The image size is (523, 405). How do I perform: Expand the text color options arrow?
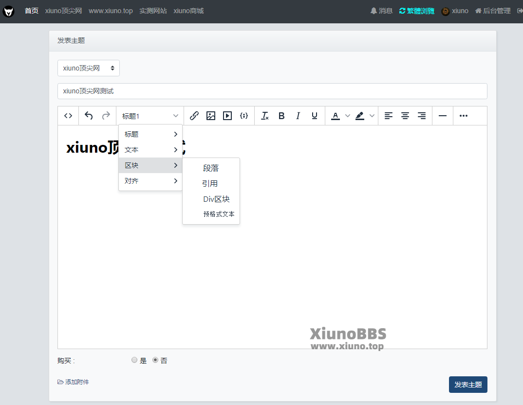(x=348, y=116)
